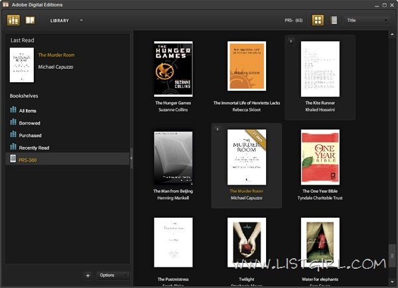Viewport: 398px width, 288px height.
Task: Open the Title sort dropdown
Action: click(367, 21)
